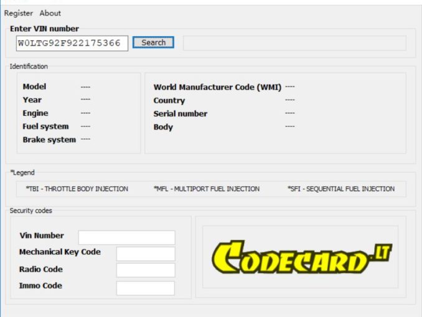Viewport: 422px width, 317px height.
Task: Click the Mechanical Key Code field
Action: tap(145, 253)
